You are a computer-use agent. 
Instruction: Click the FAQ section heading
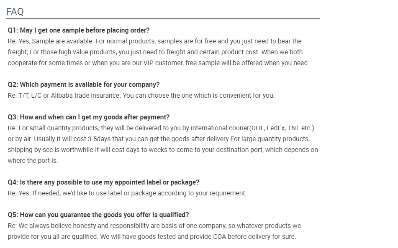click(x=15, y=12)
